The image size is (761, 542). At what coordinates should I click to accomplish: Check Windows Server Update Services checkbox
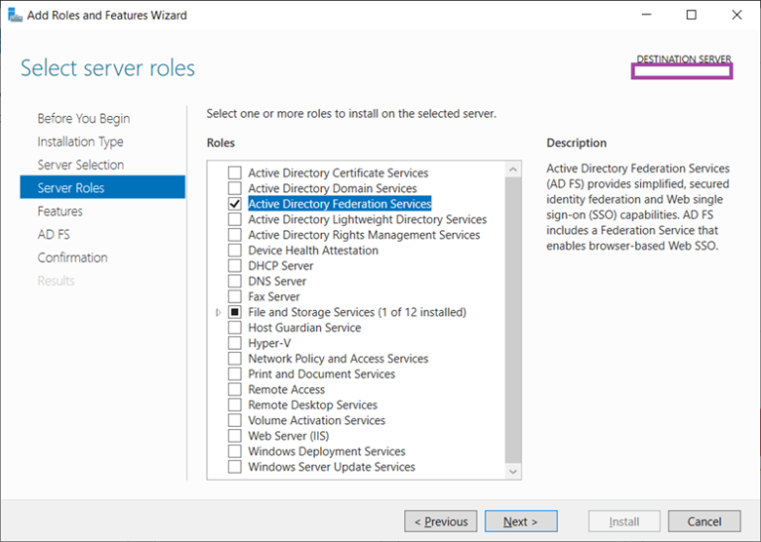click(x=235, y=467)
